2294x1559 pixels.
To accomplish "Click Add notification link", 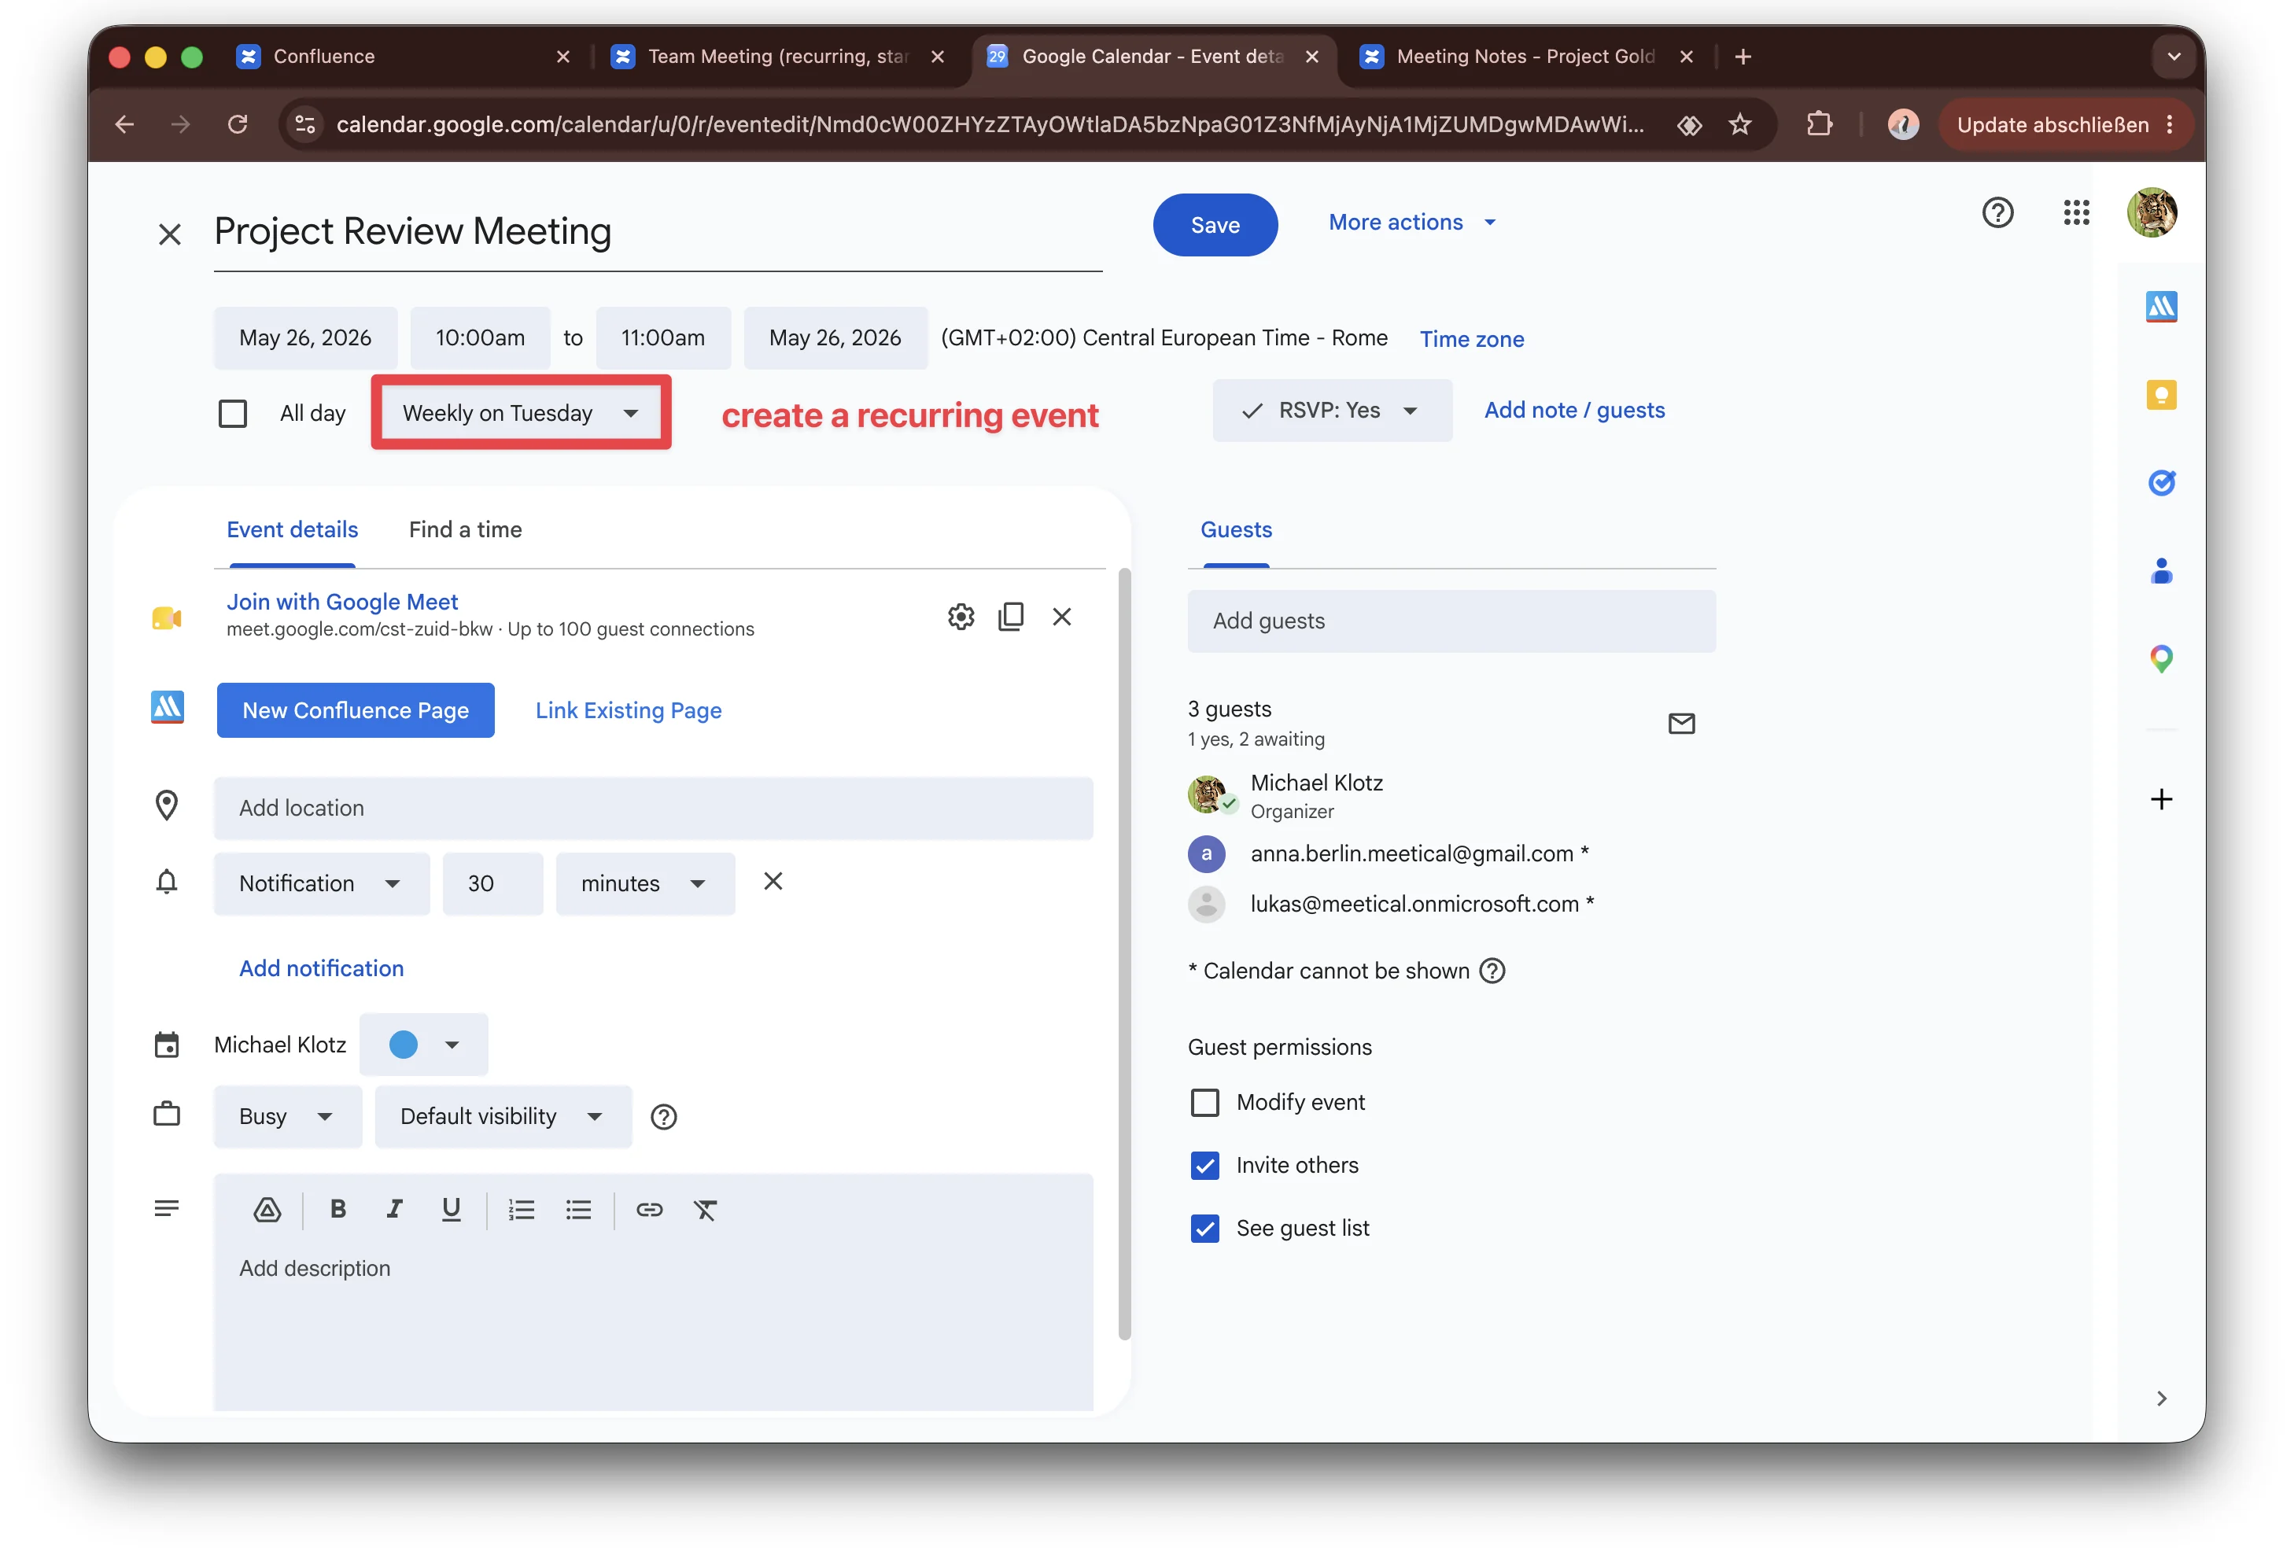I will click(321, 969).
